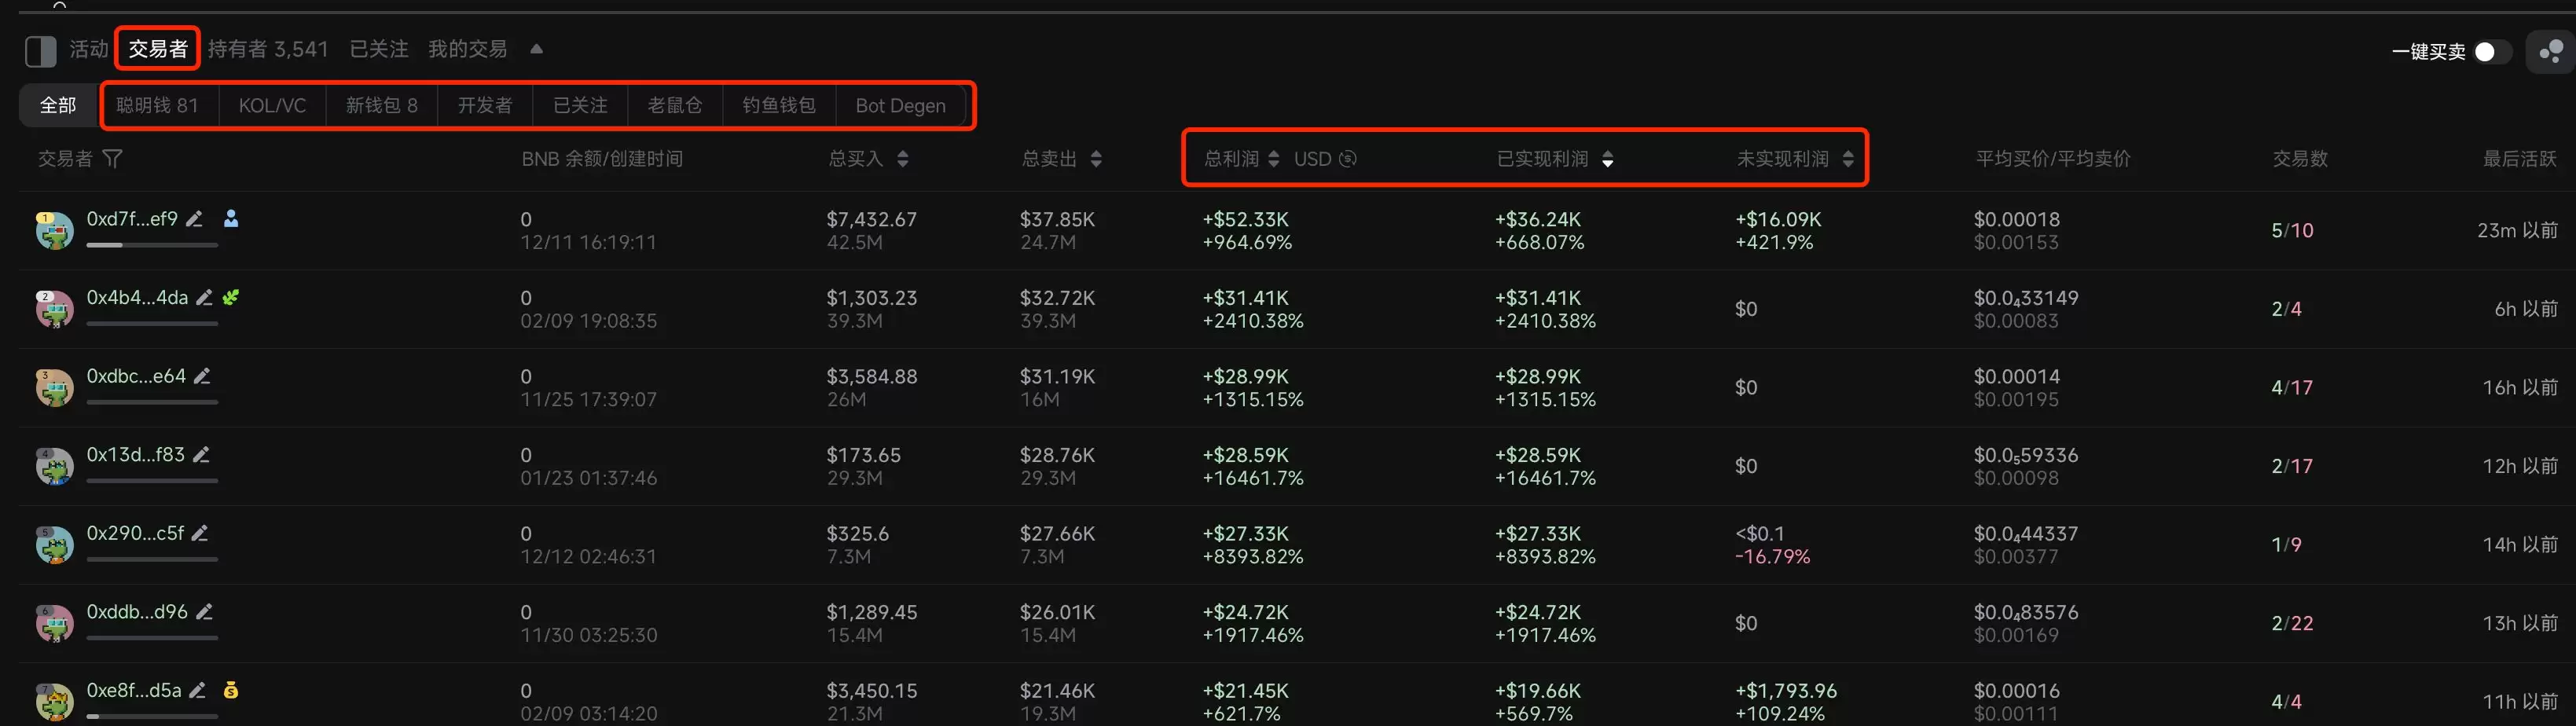Select the Bot Degen filter
Viewport: 2576px width, 726px height.
pos(901,105)
